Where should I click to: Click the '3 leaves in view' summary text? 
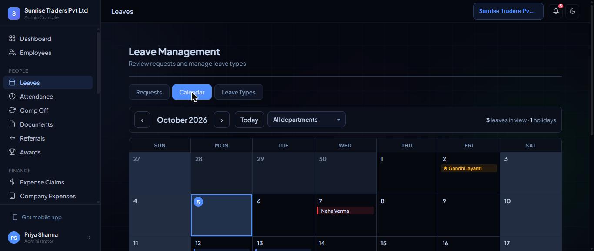coord(506,120)
